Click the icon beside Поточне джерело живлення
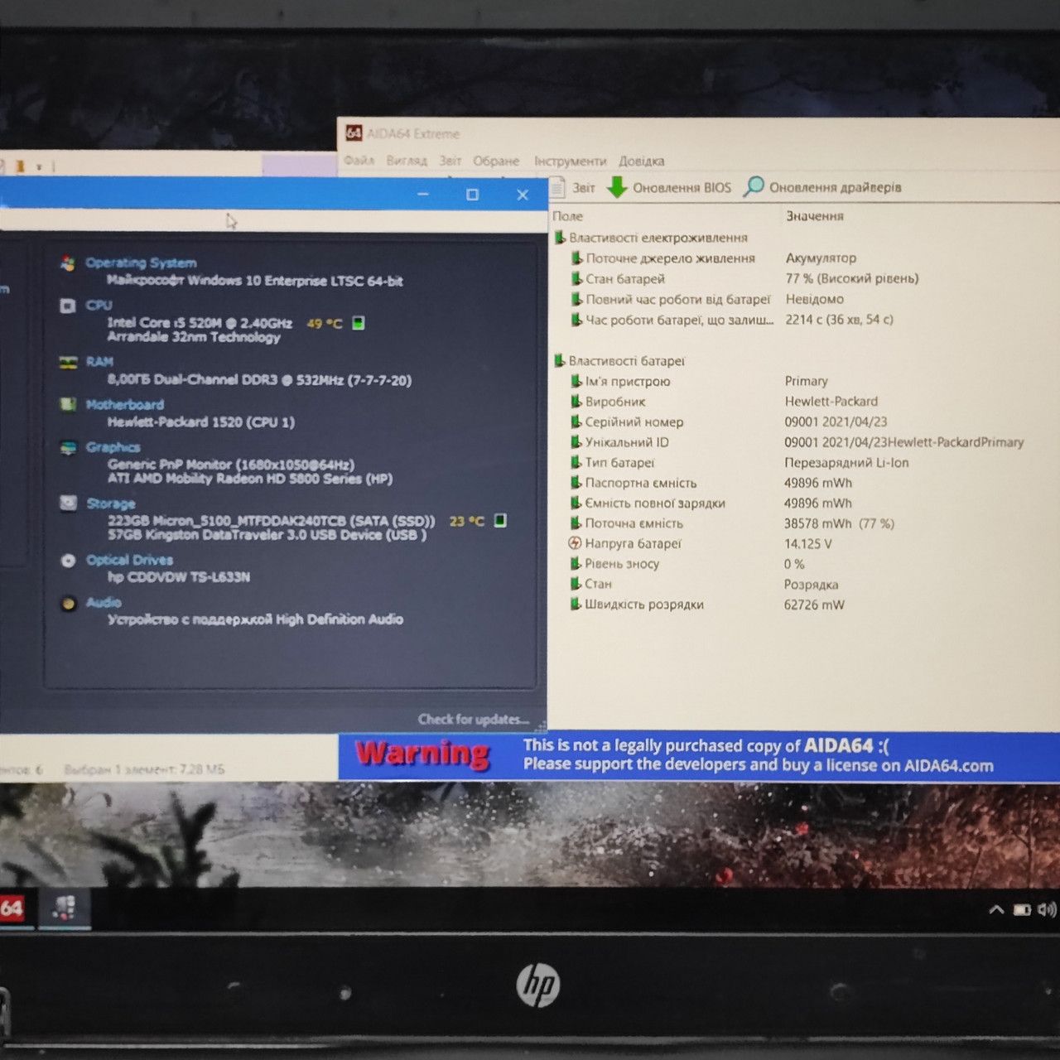1060x1060 pixels. point(576,258)
